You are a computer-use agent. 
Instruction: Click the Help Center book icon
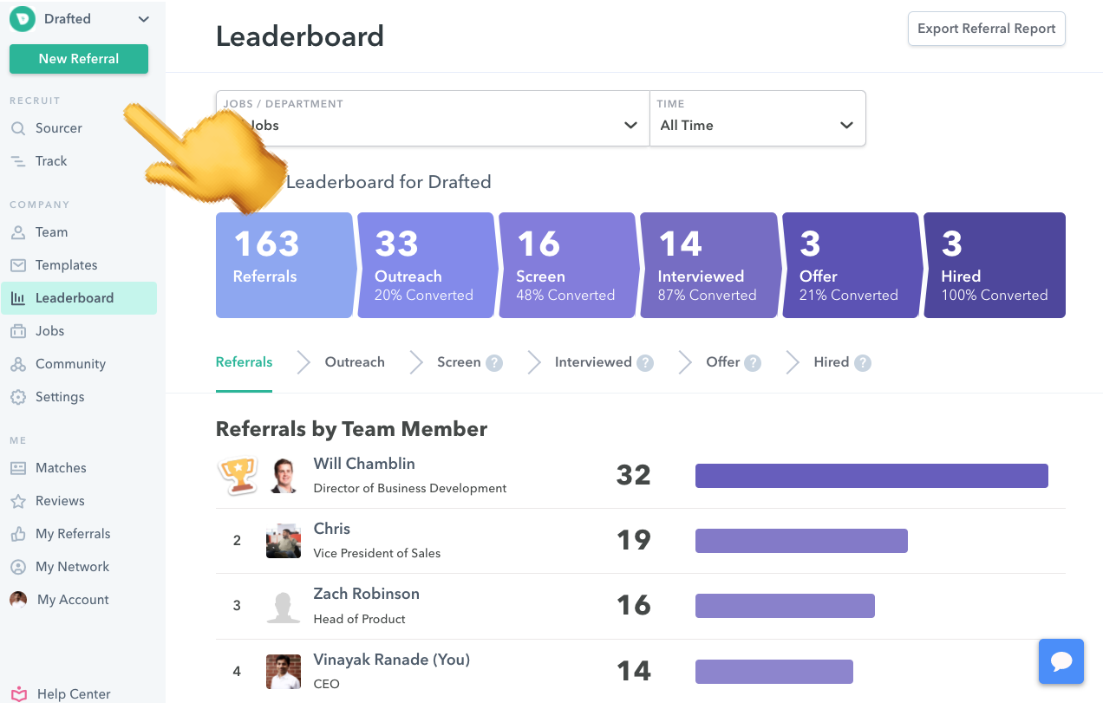[x=19, y=694]
